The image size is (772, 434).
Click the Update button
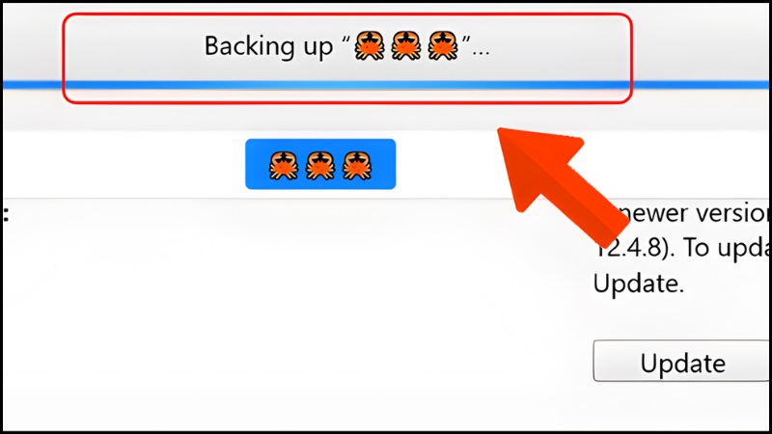pyautogui.click(x=682, y=361)
